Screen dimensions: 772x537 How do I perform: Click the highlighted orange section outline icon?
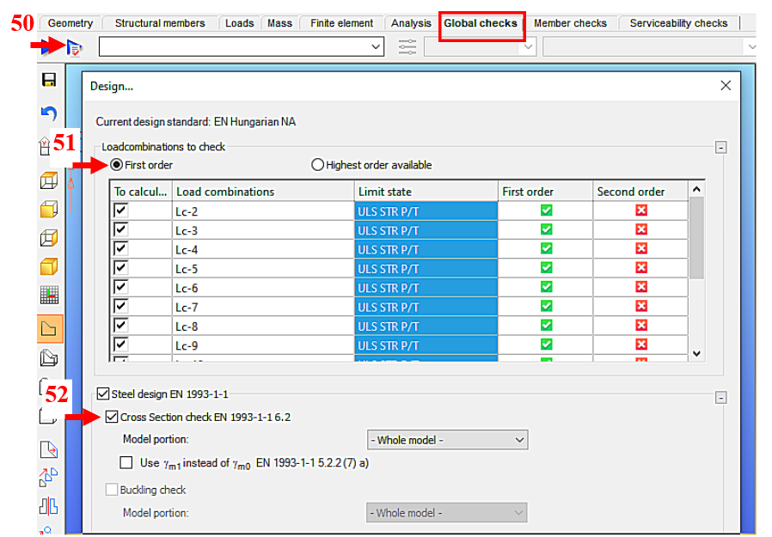[50, 329]
